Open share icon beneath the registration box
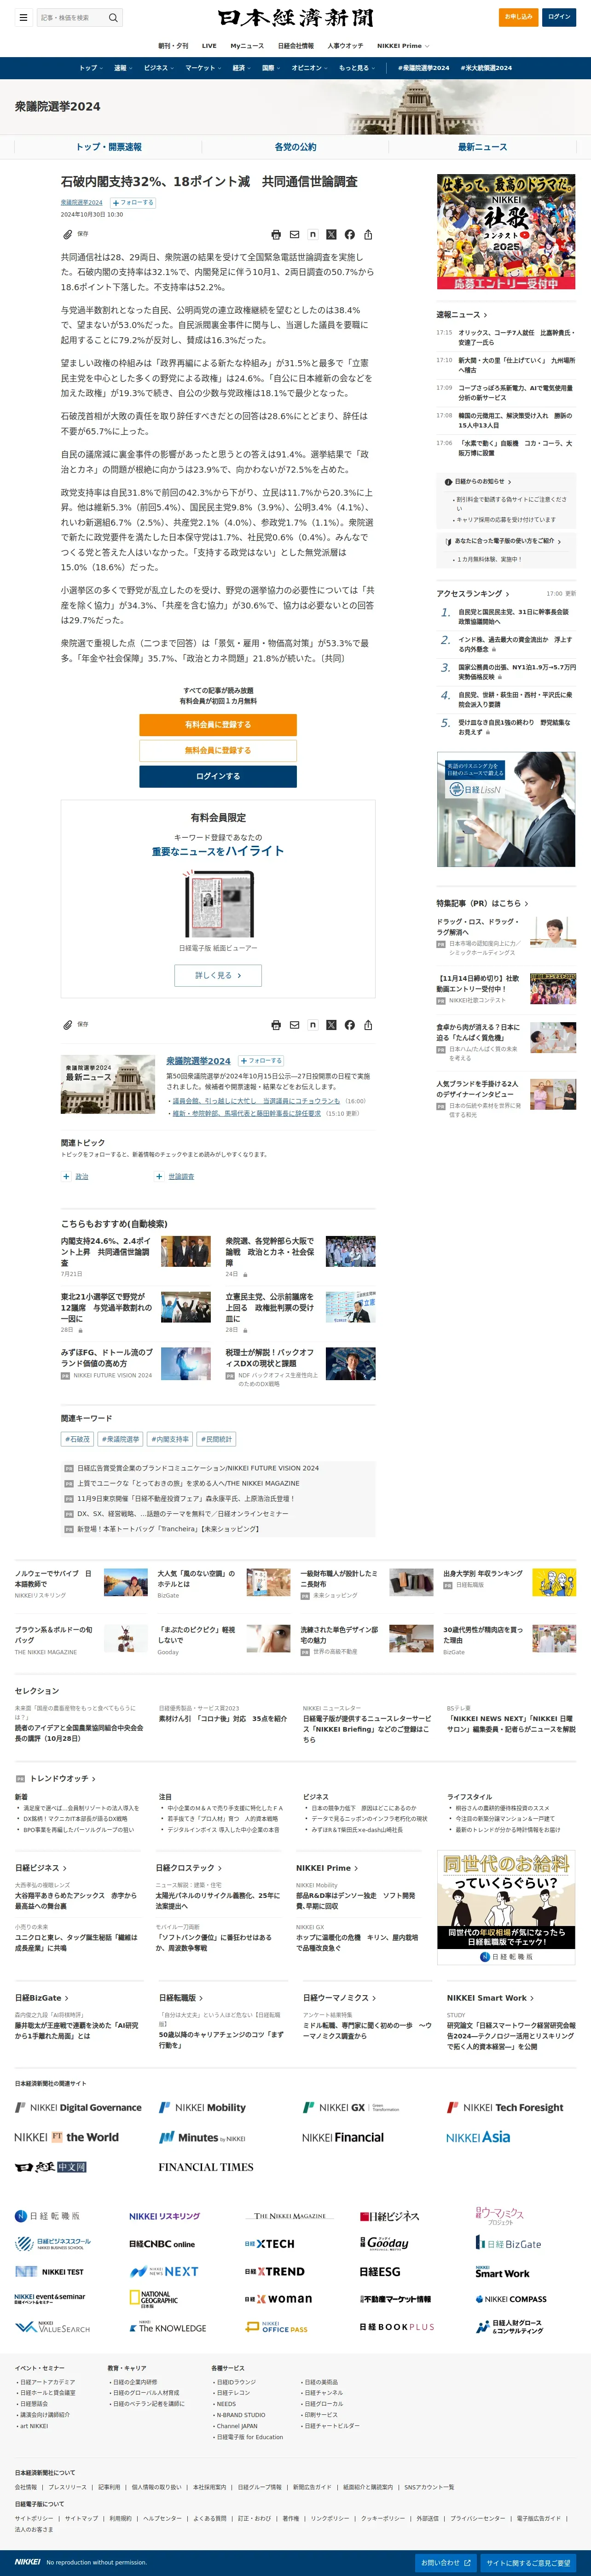 [368, 1025]
